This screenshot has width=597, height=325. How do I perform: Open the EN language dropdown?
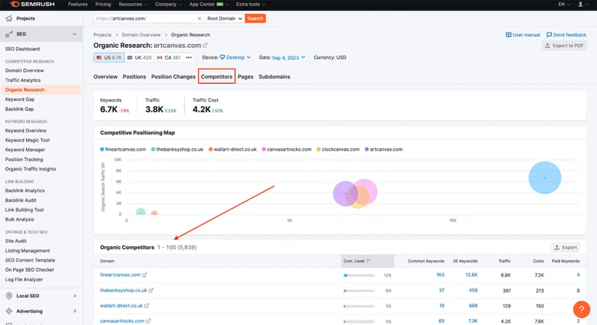tap(564, 4)
